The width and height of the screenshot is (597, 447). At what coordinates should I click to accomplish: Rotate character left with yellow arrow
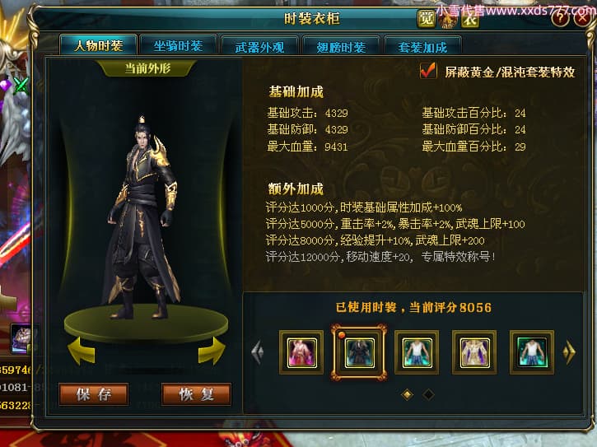[82, 351]
